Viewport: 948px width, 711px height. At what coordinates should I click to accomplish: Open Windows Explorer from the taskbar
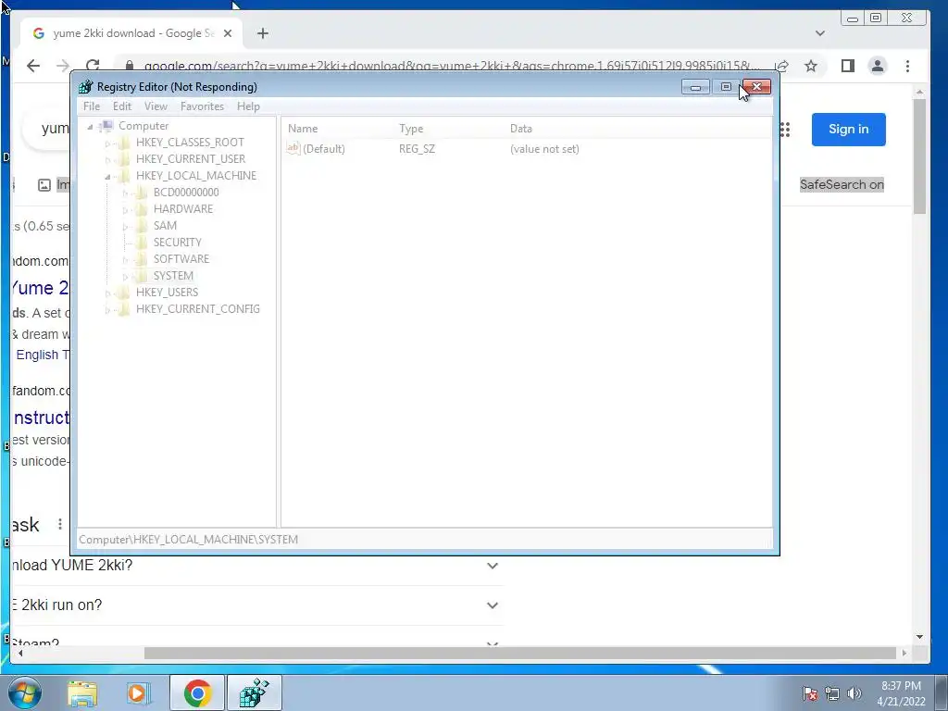click(x=82, y=692)
